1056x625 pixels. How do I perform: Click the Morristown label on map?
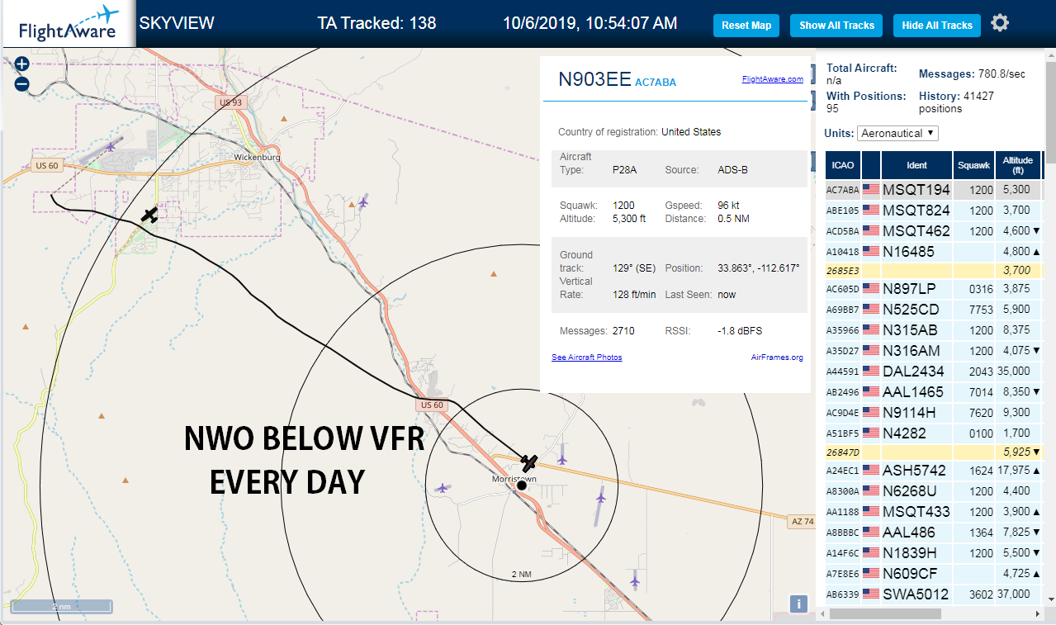click(514, 479)
